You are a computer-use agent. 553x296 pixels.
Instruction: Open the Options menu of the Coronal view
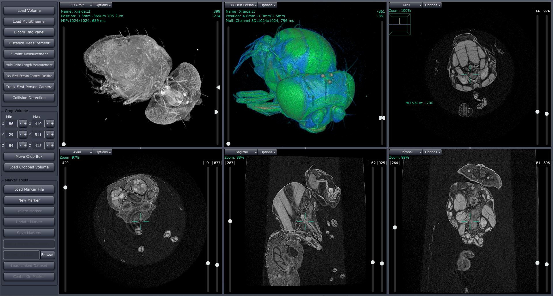click(433, 152)
